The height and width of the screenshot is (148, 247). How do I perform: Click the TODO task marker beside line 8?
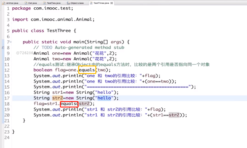(x=3, y=48)
